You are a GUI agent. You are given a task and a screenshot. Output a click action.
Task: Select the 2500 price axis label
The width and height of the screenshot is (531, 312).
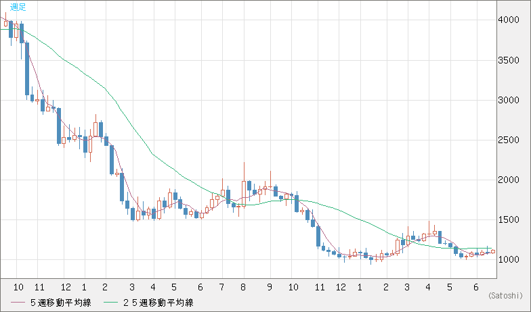(508, 140)
